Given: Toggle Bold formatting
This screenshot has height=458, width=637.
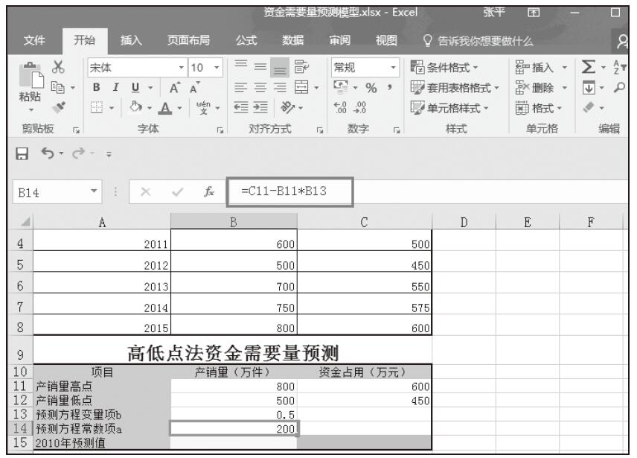Looking at the screenshot, I should click(95, 83).
